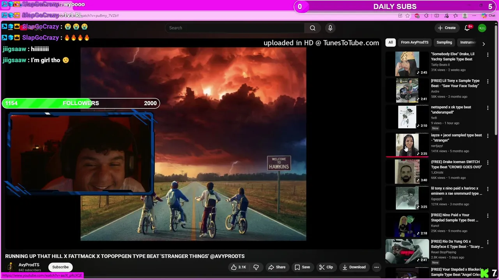Click the nettspend x ok type beat title
Image resolution: width=499 pixels, height=280 pixels.
click(x=451, y=110)
